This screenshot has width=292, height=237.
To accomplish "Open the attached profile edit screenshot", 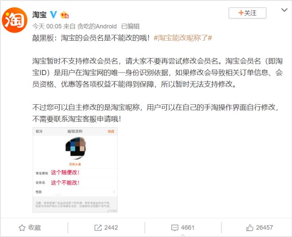I will (x=75, y=170).
